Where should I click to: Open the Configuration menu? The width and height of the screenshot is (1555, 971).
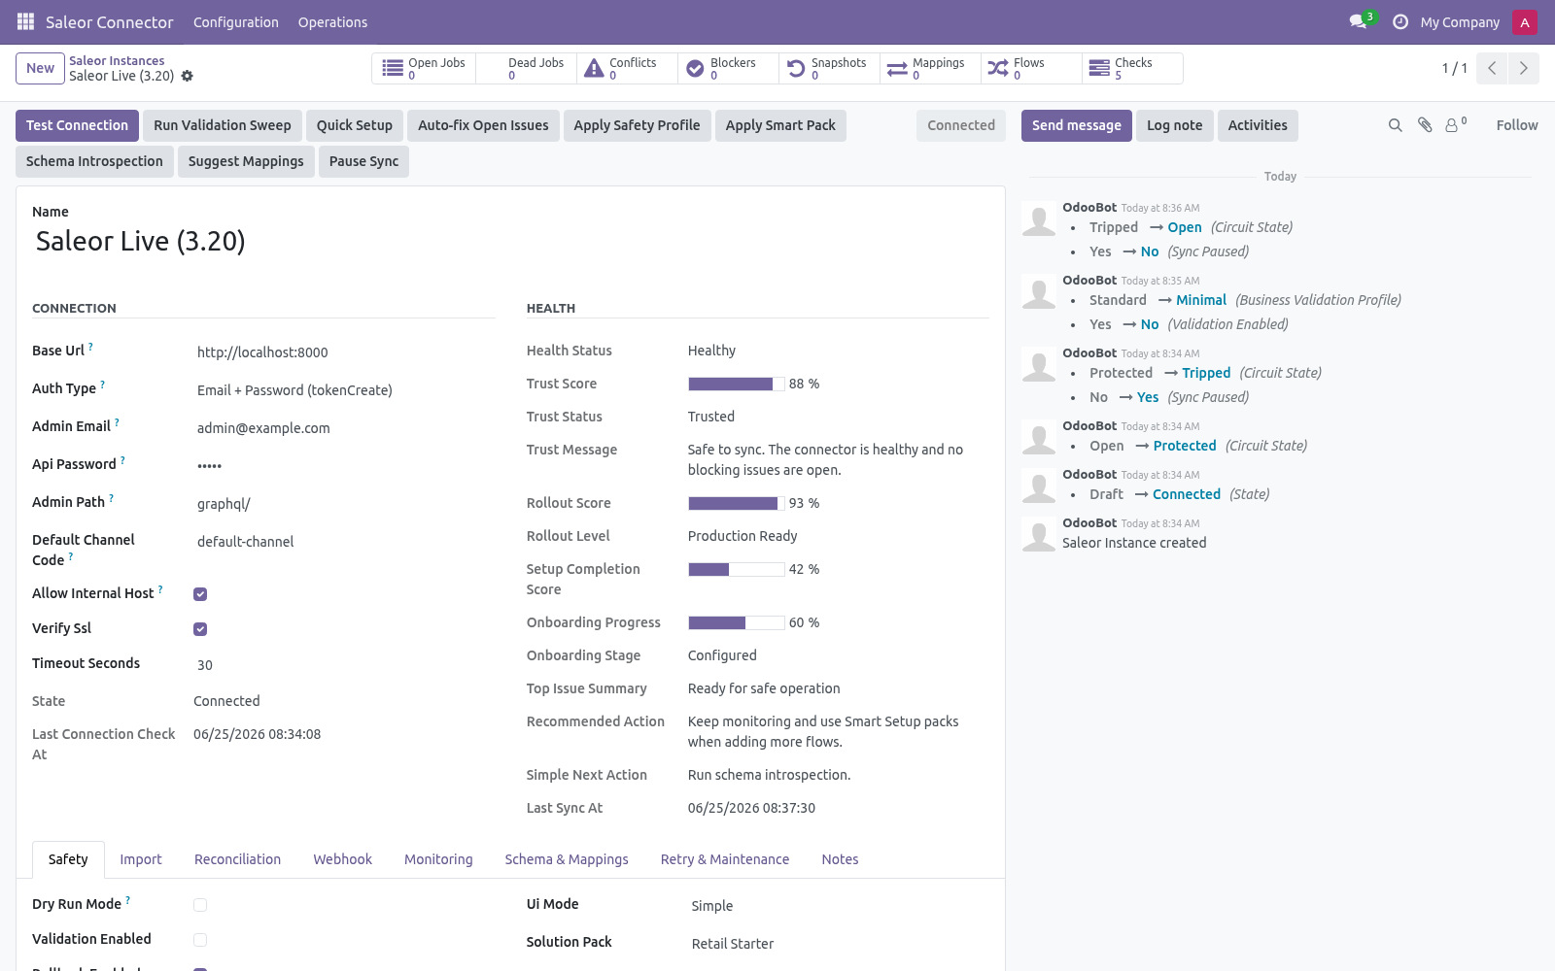click(x=236, y=22)
